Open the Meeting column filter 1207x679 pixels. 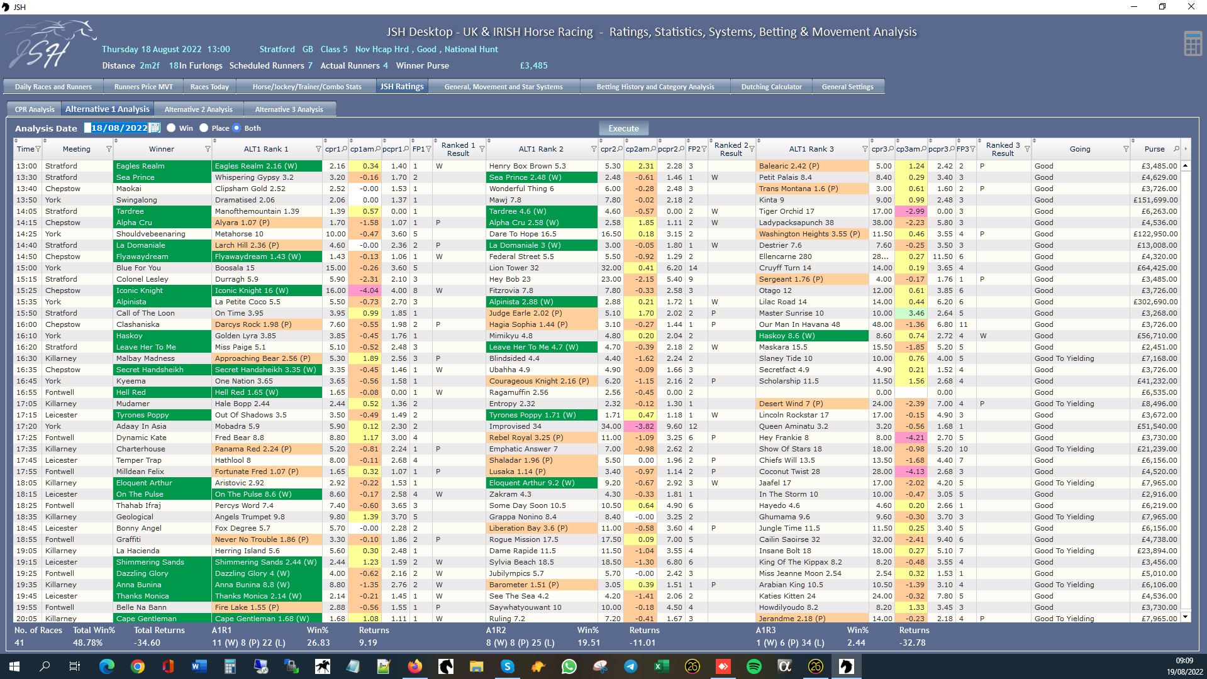109,149
